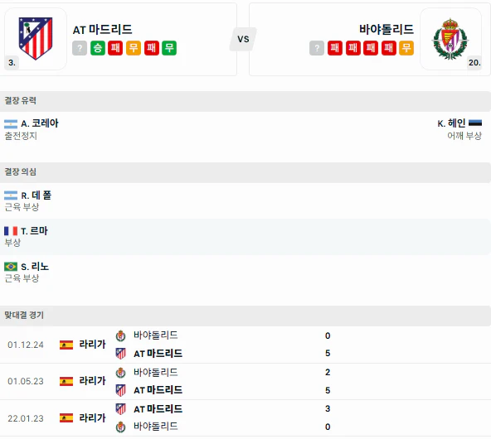Click the Argentina flag next to A. 코레아
The image size is (491, 439).
coord(11,124)
